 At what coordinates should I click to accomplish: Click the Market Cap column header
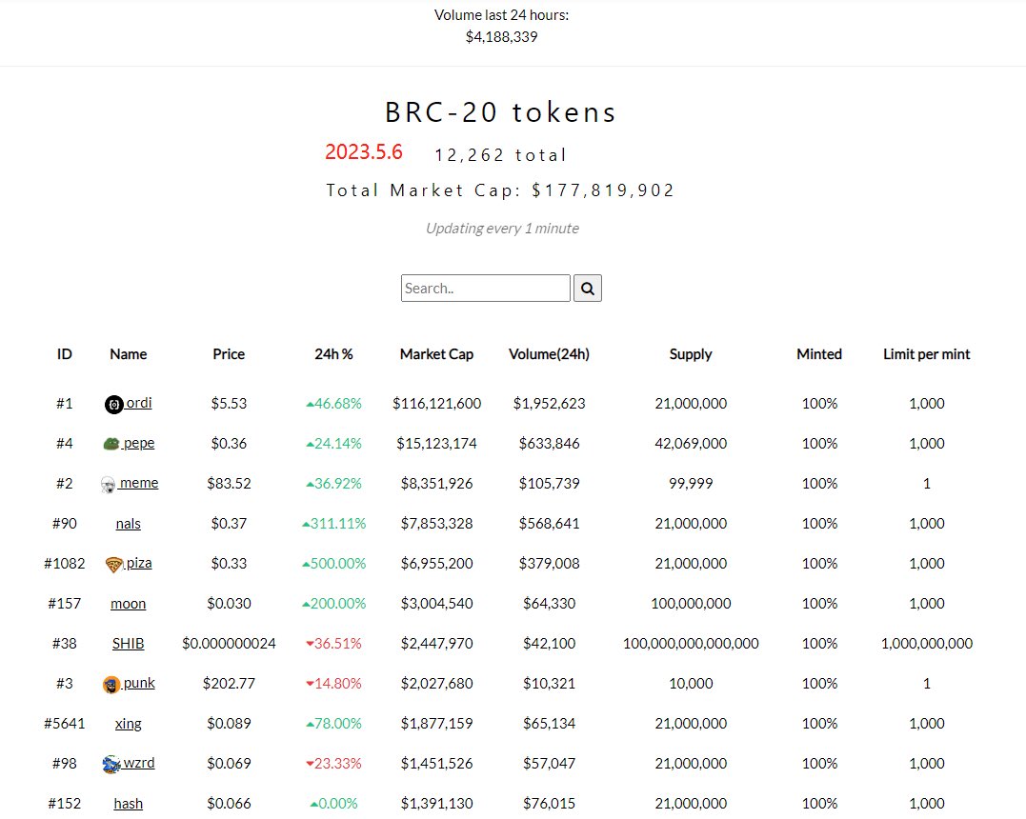click(x=436, y=354)
